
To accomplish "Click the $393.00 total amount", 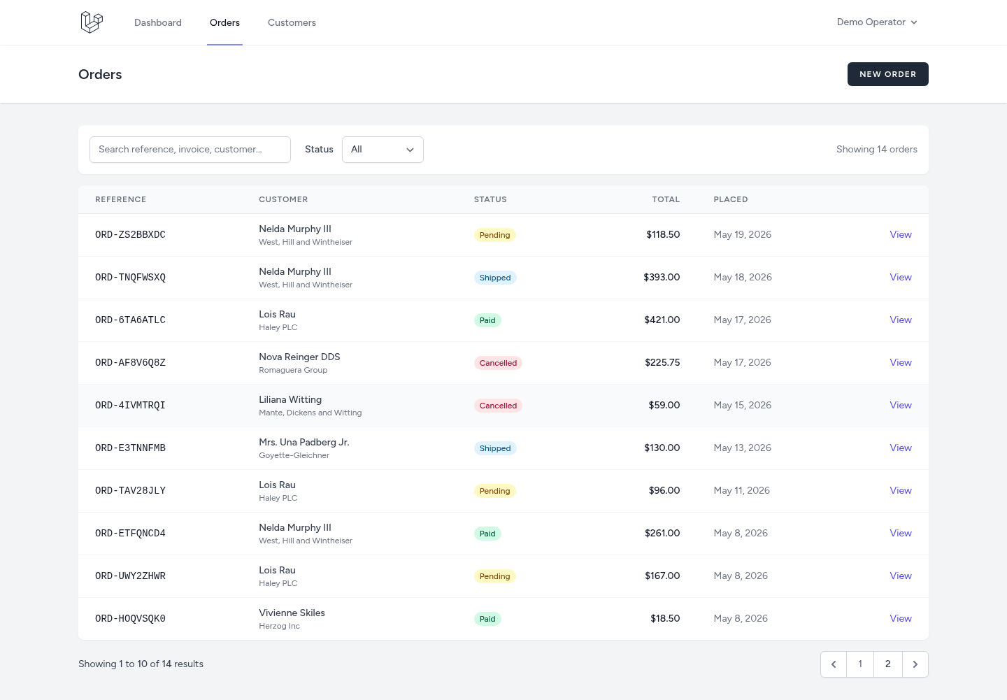I will click(x=662, y=278).
